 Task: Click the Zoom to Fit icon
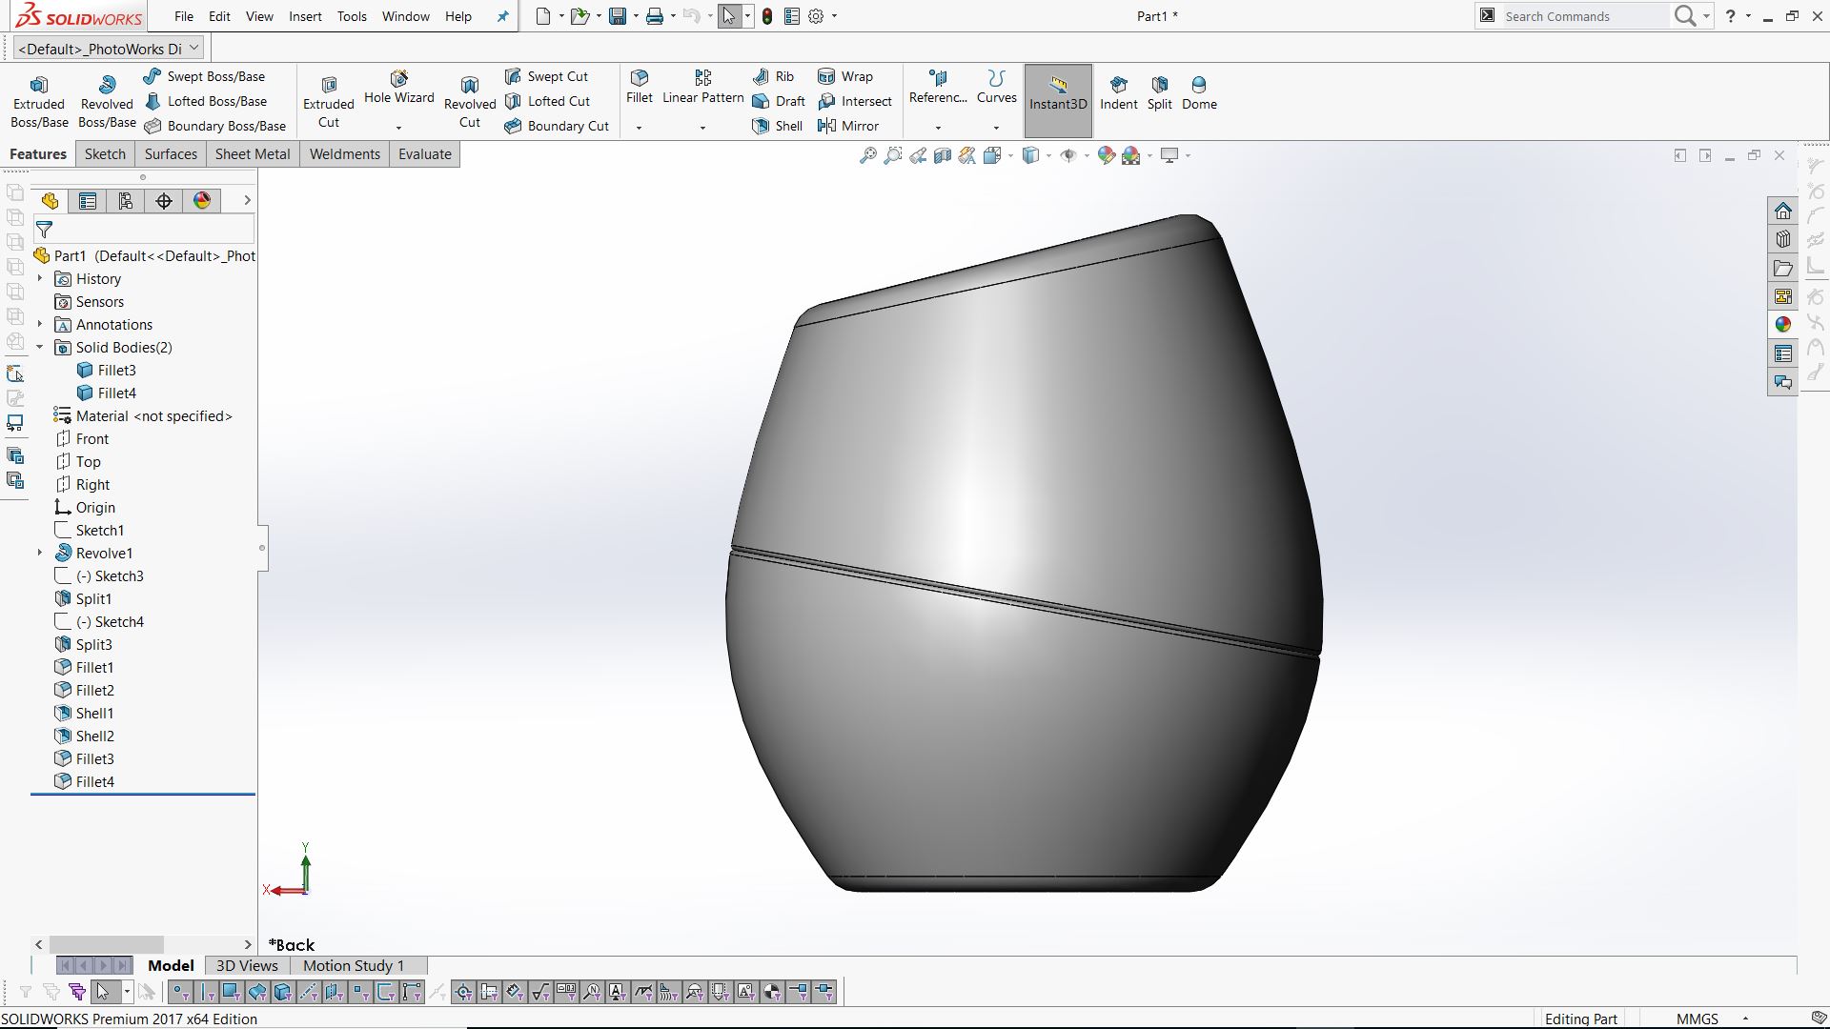tap(867, 155)
